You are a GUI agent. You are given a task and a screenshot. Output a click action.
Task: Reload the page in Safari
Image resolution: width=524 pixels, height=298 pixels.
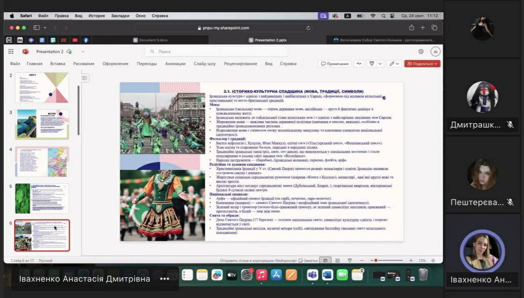point(308,28)
